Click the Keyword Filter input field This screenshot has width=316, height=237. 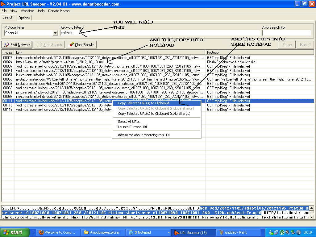tap(160, 33)
